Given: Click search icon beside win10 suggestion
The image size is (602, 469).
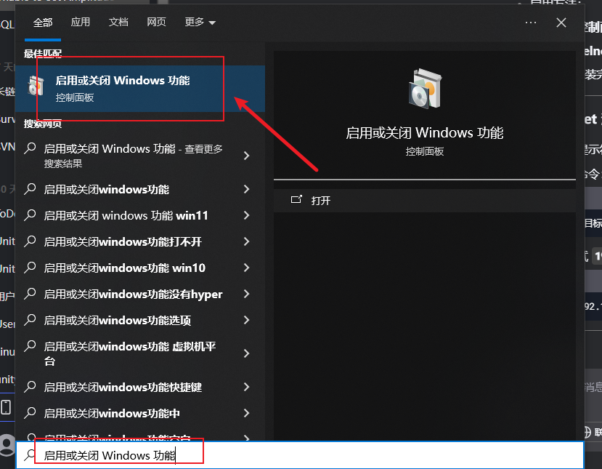Looking at the screenshot, I should [x=30, y=267].
